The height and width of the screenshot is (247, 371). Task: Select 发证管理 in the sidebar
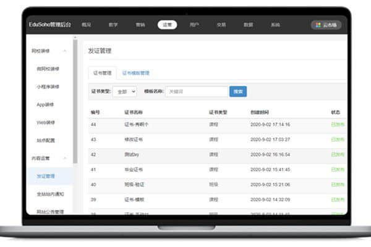[45, 176]
